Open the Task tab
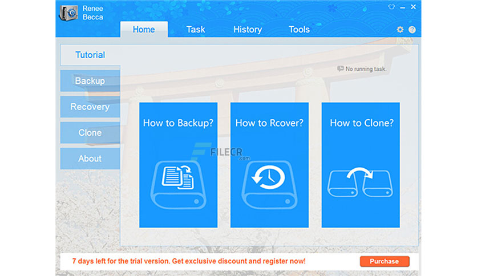477x276 pixels. [196, 30]
